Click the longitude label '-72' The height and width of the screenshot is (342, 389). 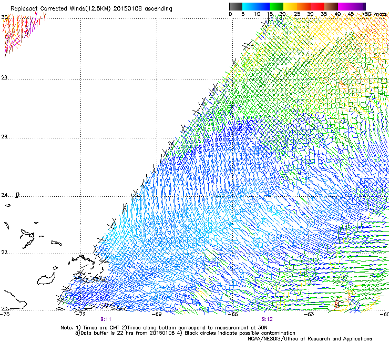pos(80,314)
